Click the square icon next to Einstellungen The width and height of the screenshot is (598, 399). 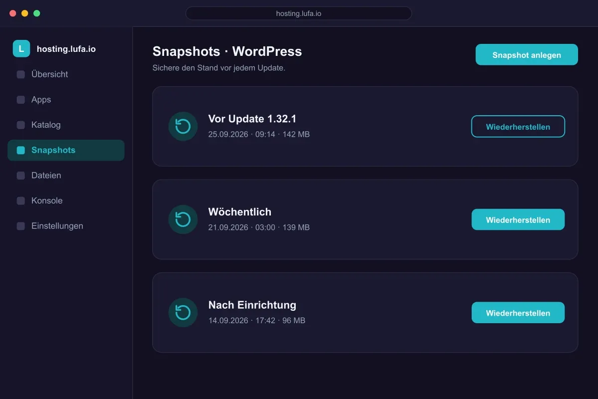coord(21,226)
